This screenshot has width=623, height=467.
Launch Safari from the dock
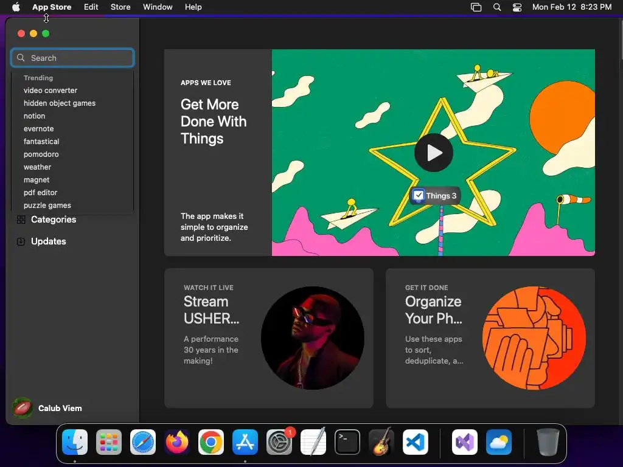[143, 442]
